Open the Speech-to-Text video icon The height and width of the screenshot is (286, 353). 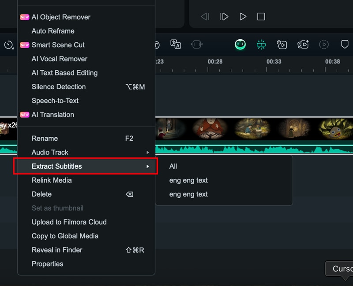pos(282,45)
